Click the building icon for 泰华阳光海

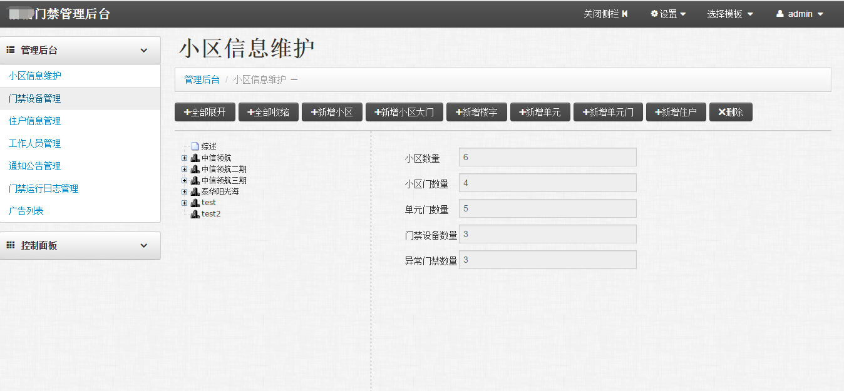click(x=195, y=191)
